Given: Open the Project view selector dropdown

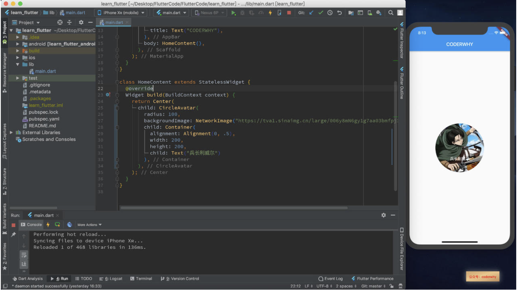Looking at the screenshot, I should point(26,23).
